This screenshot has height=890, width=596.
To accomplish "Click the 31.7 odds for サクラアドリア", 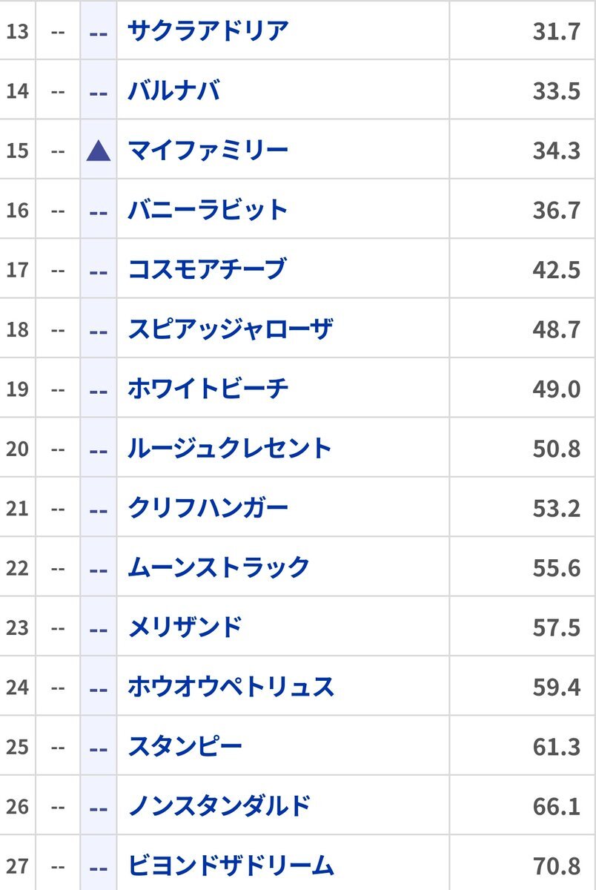I will point(556,32).
